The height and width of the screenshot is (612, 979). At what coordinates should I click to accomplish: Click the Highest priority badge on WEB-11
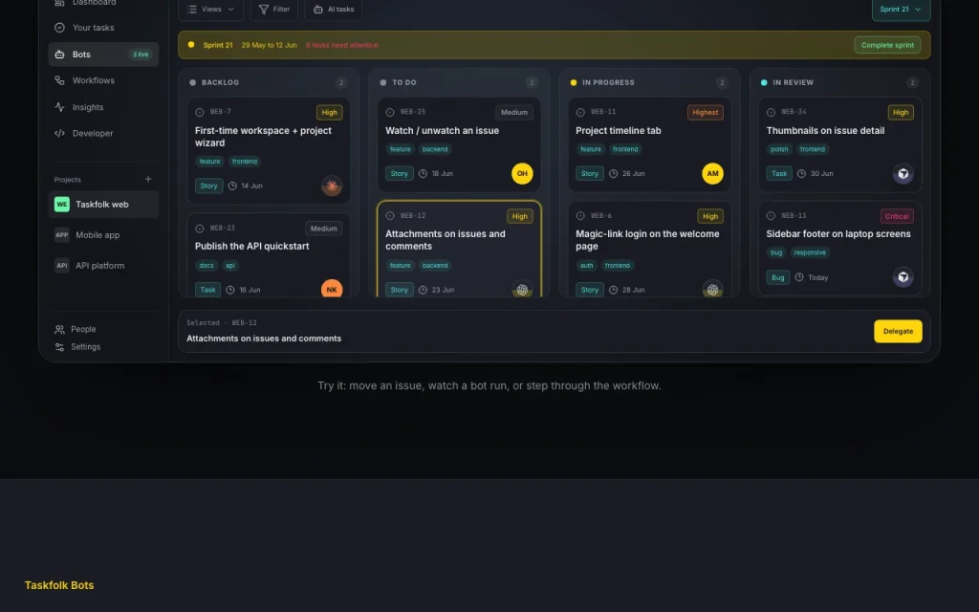click(705, 113)
